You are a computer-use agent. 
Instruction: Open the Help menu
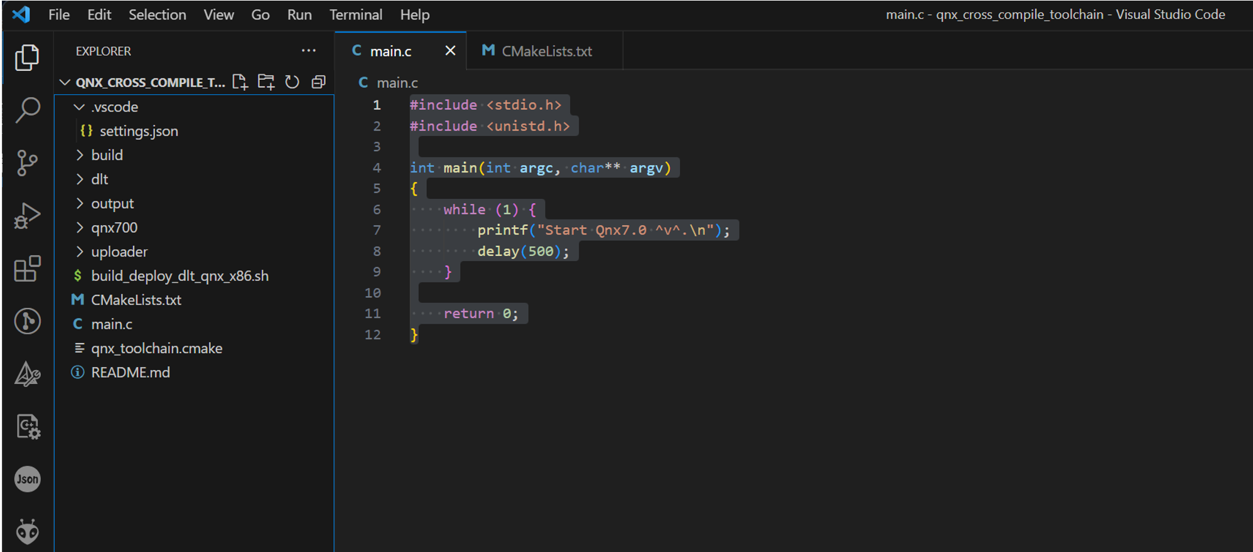pyautogui.click(x=415, y=14)
